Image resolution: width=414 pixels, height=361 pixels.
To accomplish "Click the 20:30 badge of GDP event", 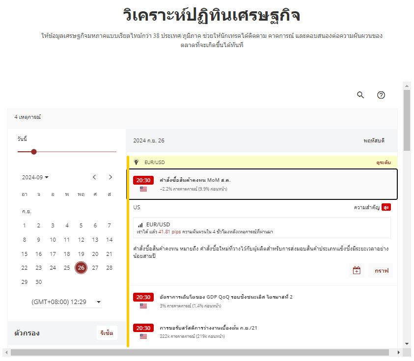I will pyautogui.click(x=143, y=297).
